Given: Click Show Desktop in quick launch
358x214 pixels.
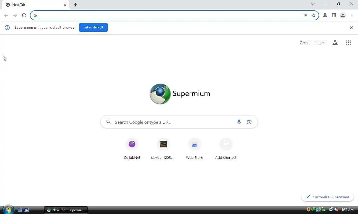Looking at the screenshot, I should 20,210.
